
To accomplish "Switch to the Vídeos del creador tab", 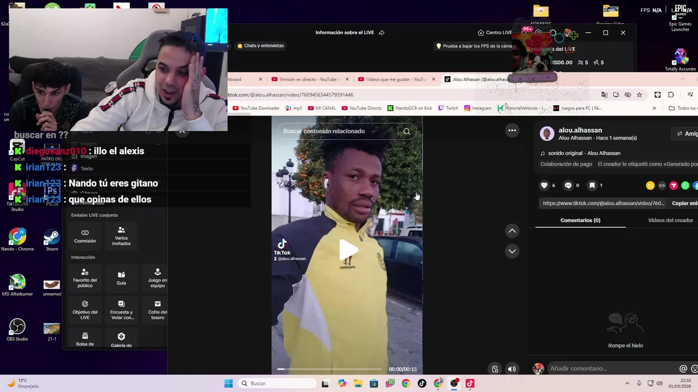I will 670,220.
